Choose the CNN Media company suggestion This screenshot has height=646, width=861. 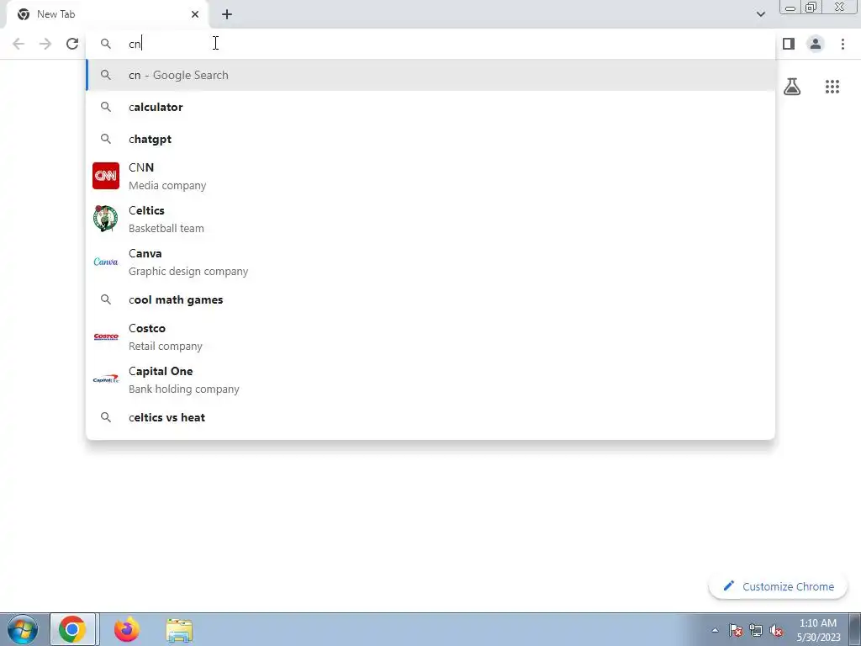coord(430,176)
